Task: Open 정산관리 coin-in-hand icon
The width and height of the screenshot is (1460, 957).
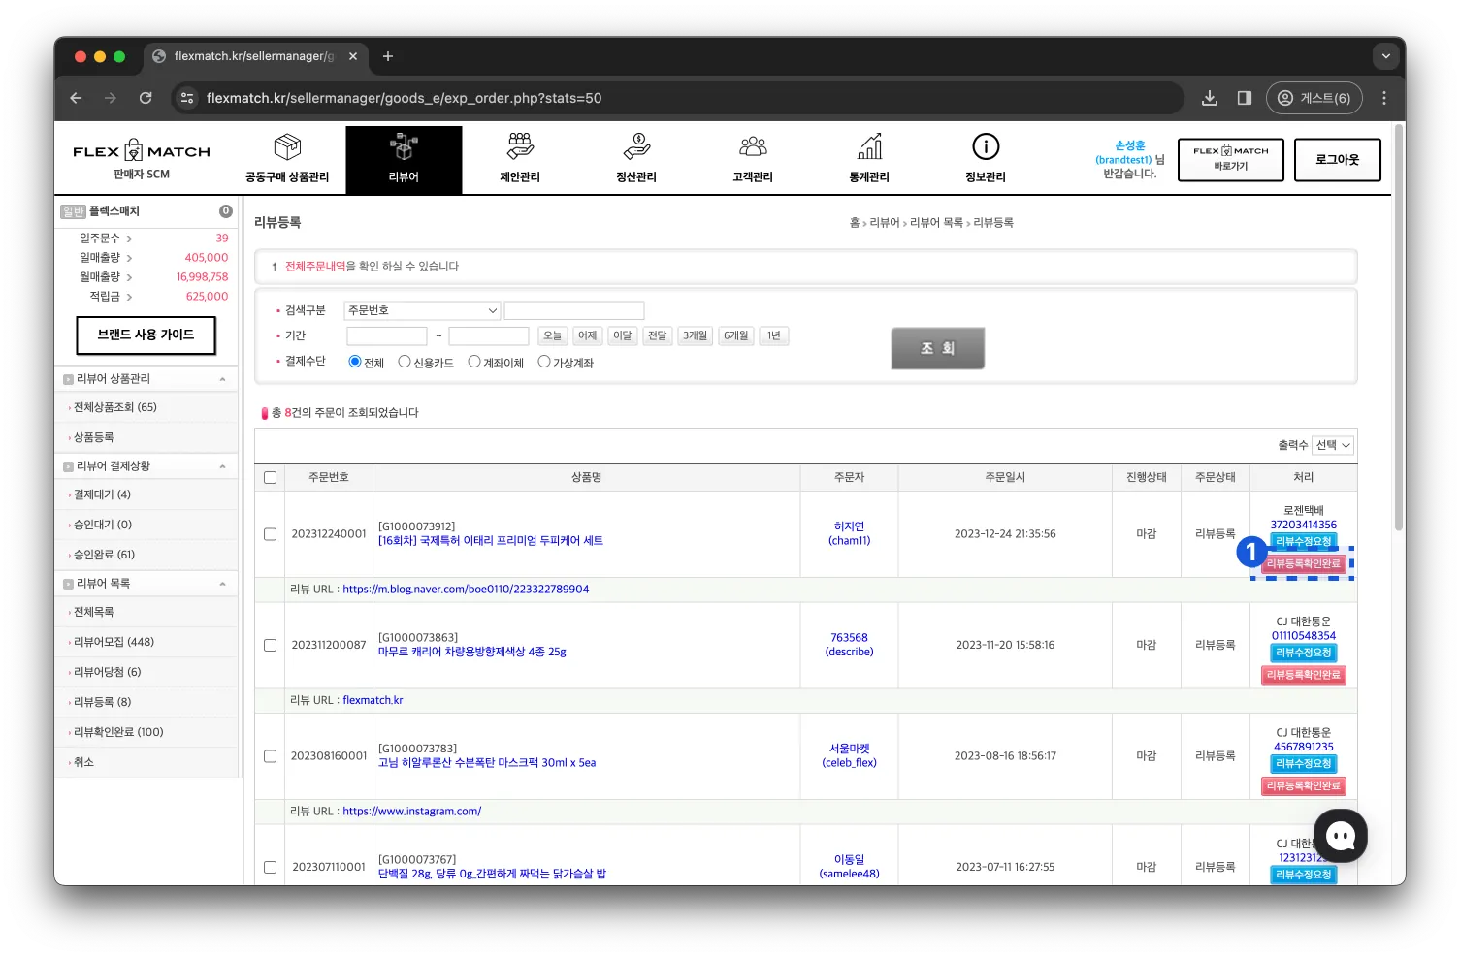Action: 636,147
